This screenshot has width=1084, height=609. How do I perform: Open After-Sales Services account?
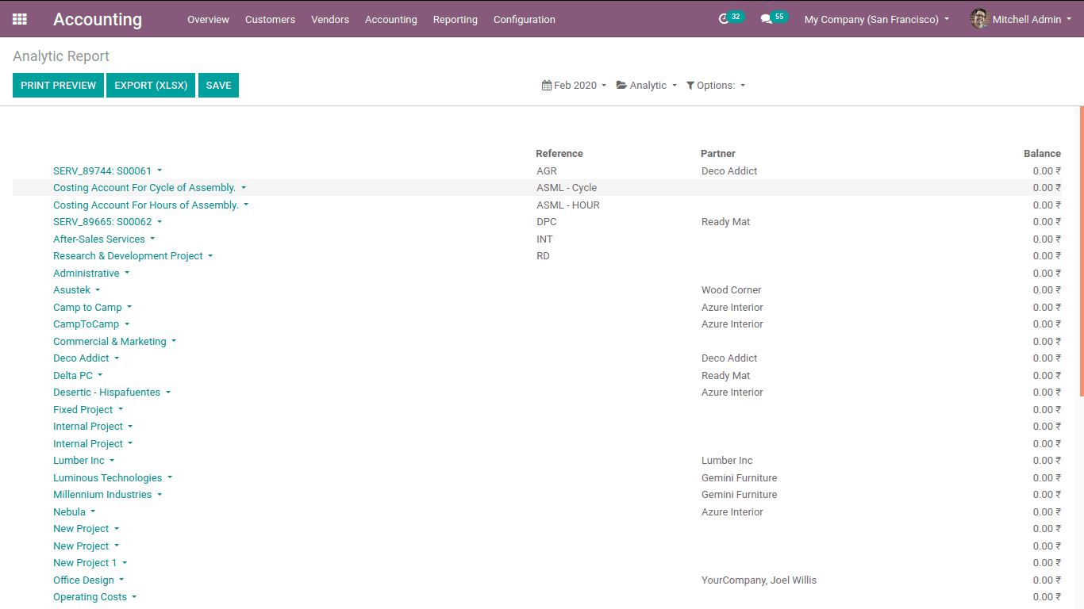(x=99, y=239)
